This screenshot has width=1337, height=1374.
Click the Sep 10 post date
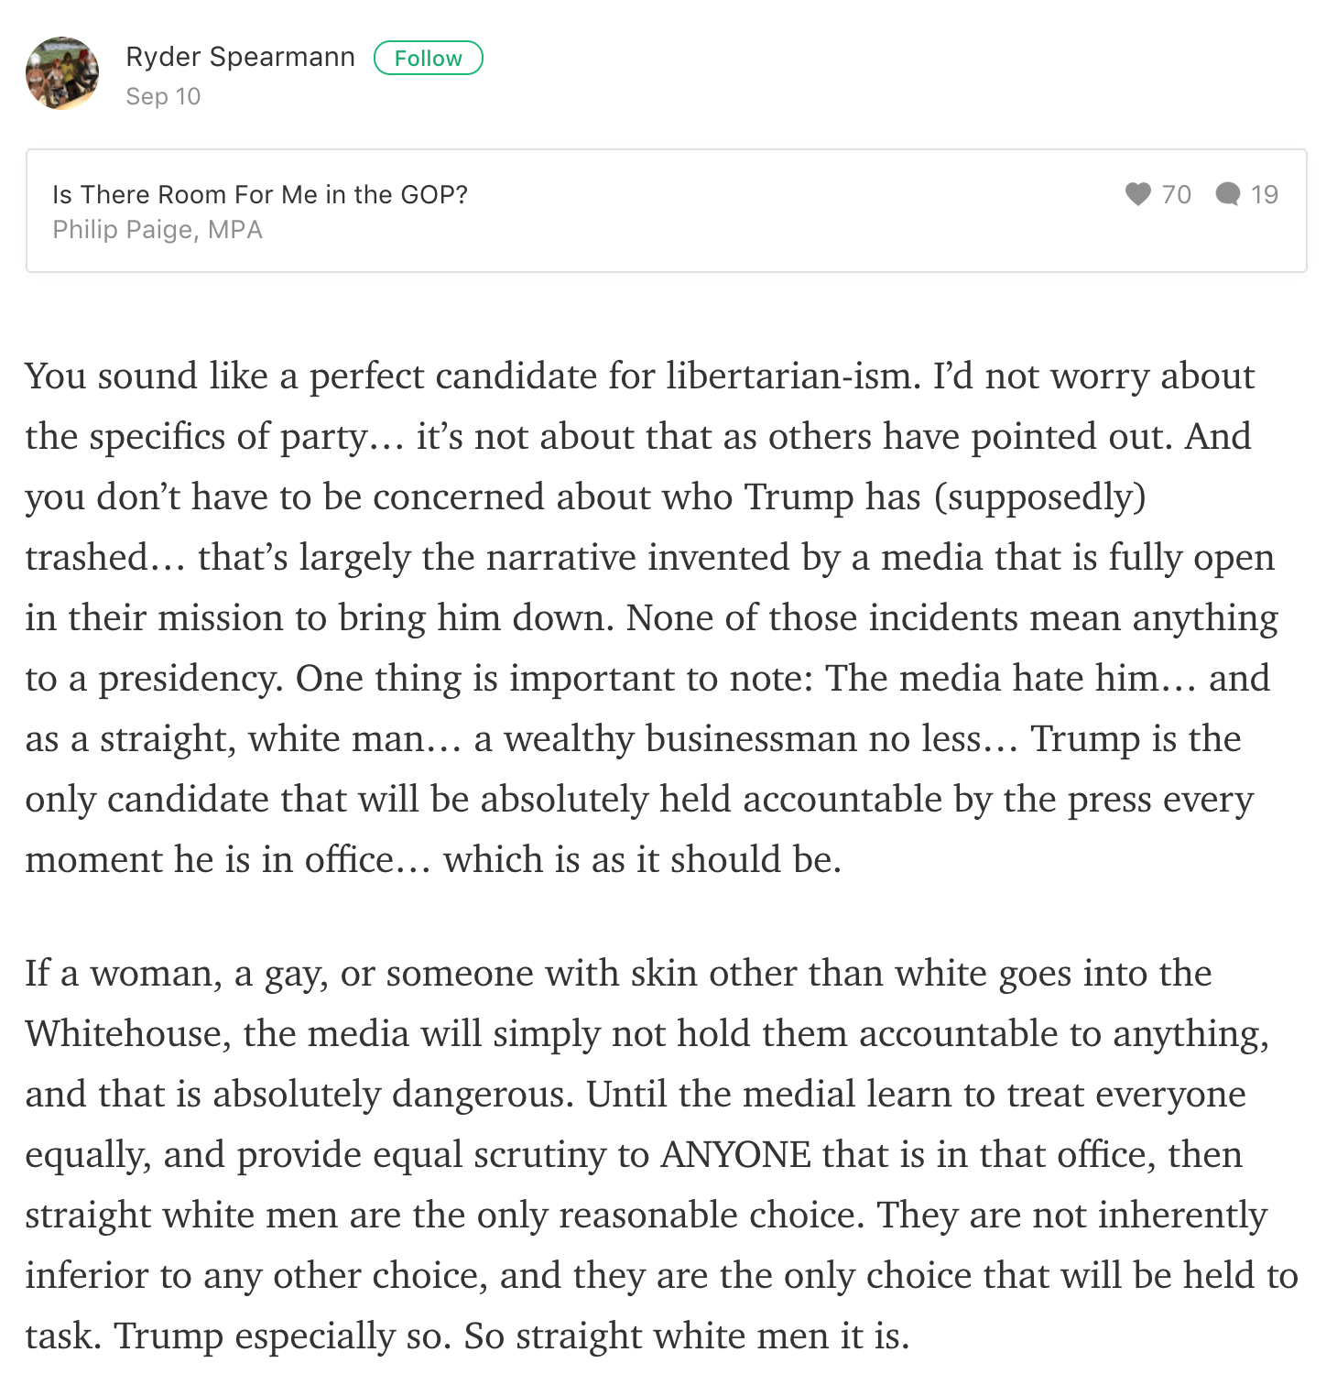[163, 96]
